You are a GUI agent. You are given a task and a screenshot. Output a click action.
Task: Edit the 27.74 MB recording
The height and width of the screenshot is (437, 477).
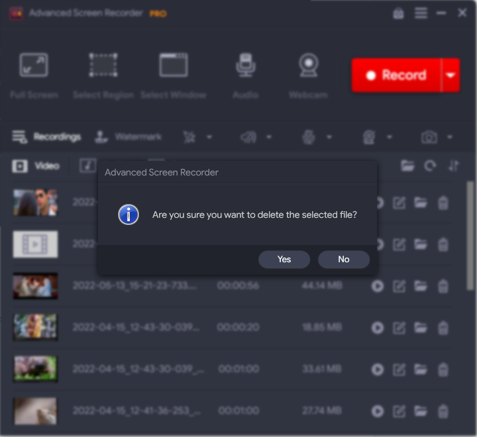[399, 411]
